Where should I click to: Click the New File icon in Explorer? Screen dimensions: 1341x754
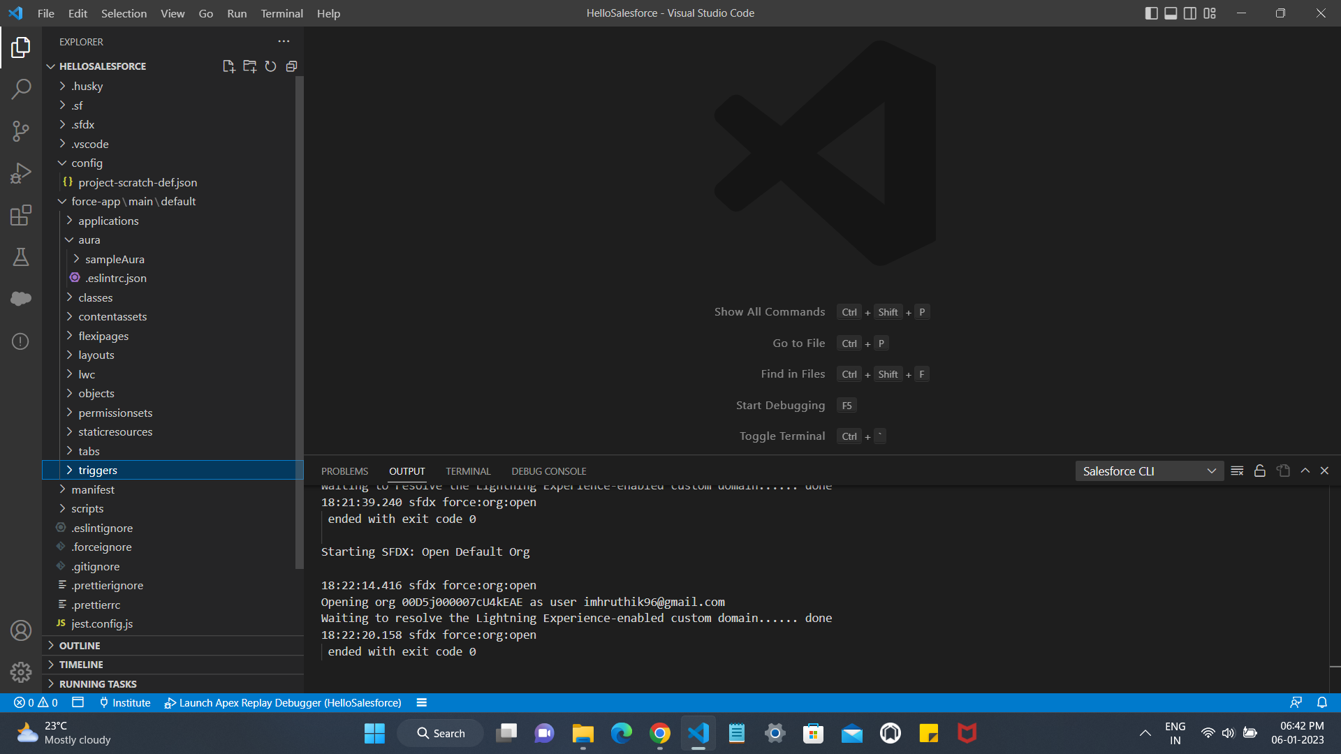228,66
